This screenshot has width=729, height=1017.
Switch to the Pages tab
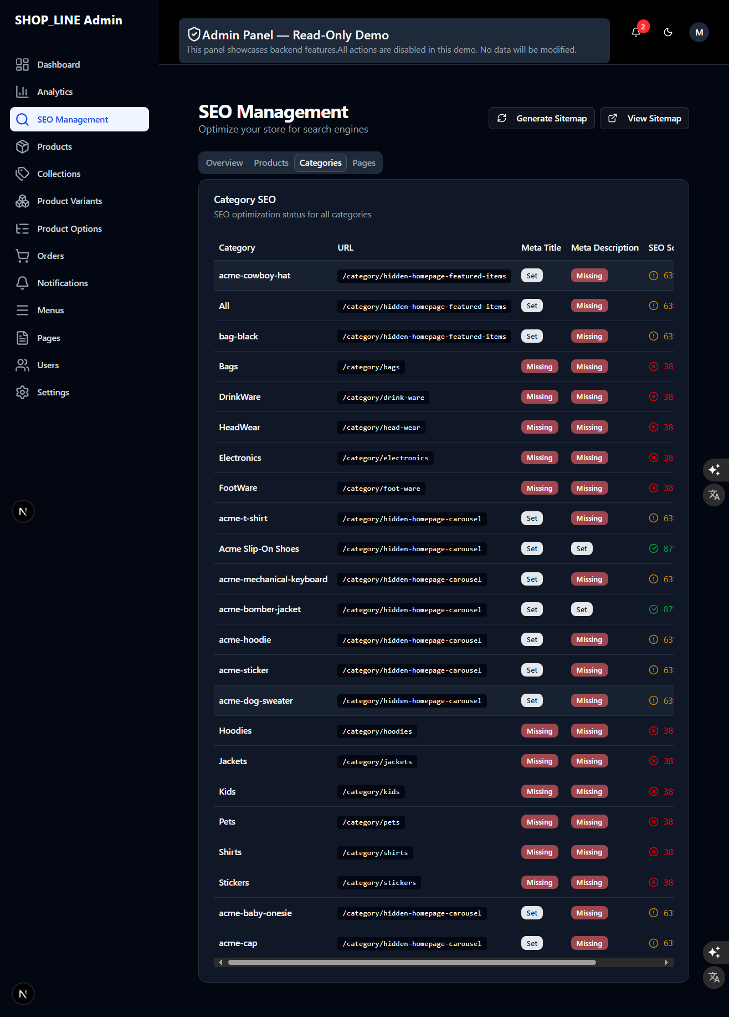click(364, 163)
